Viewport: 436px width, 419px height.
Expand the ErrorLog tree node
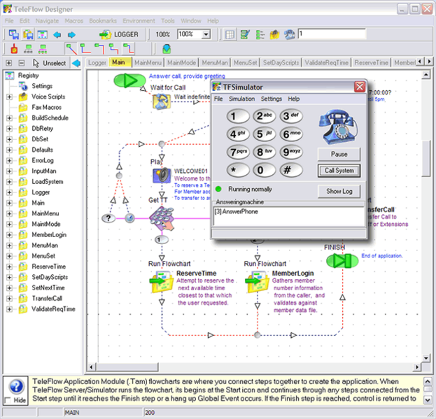click(9, 160)
